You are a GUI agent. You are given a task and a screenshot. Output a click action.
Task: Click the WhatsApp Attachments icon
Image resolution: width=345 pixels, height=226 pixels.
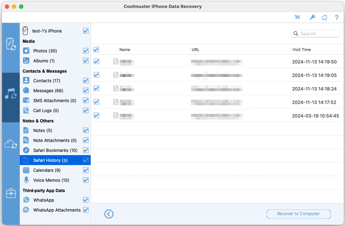[26, 210]
